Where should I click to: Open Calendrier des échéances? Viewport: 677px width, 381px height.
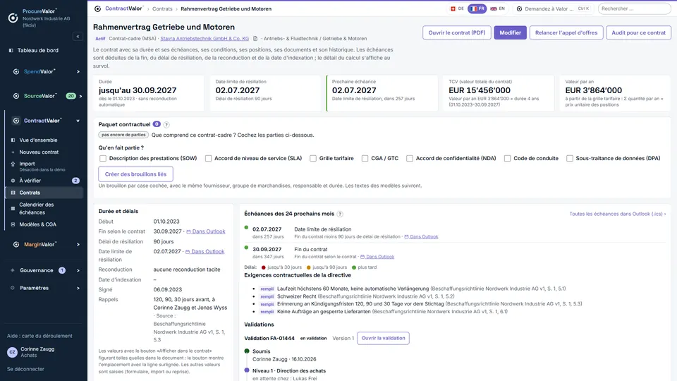click(x=44, y=209)
